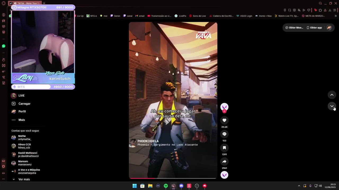Open the A Voz e a Máquina account

26,171
